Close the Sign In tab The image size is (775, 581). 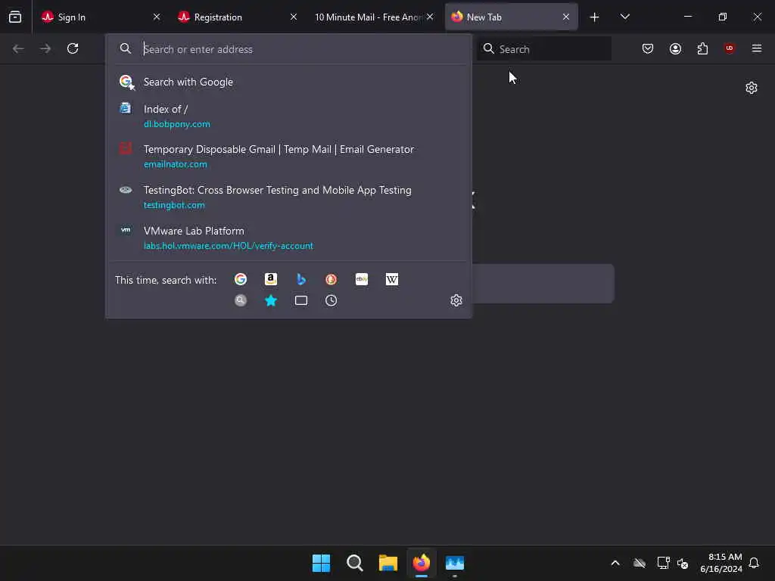(157, 17)
